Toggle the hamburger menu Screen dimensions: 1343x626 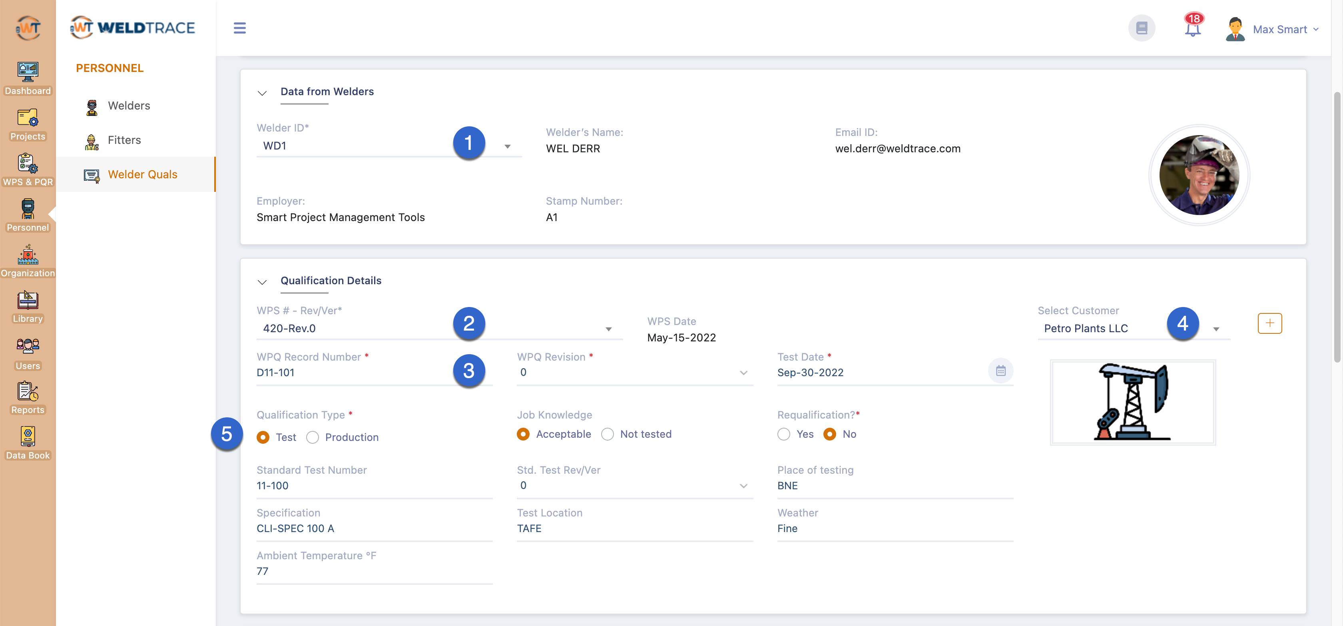(x=239, y=28)
